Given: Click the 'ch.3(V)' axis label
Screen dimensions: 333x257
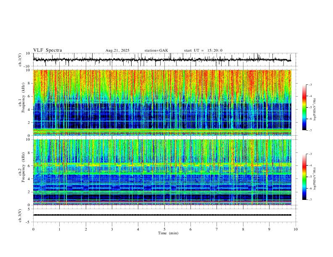Looking at the screenshot, I should (20, 215).
